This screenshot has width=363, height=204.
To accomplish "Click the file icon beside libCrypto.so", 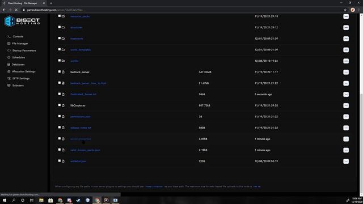I will coord(63,105).
